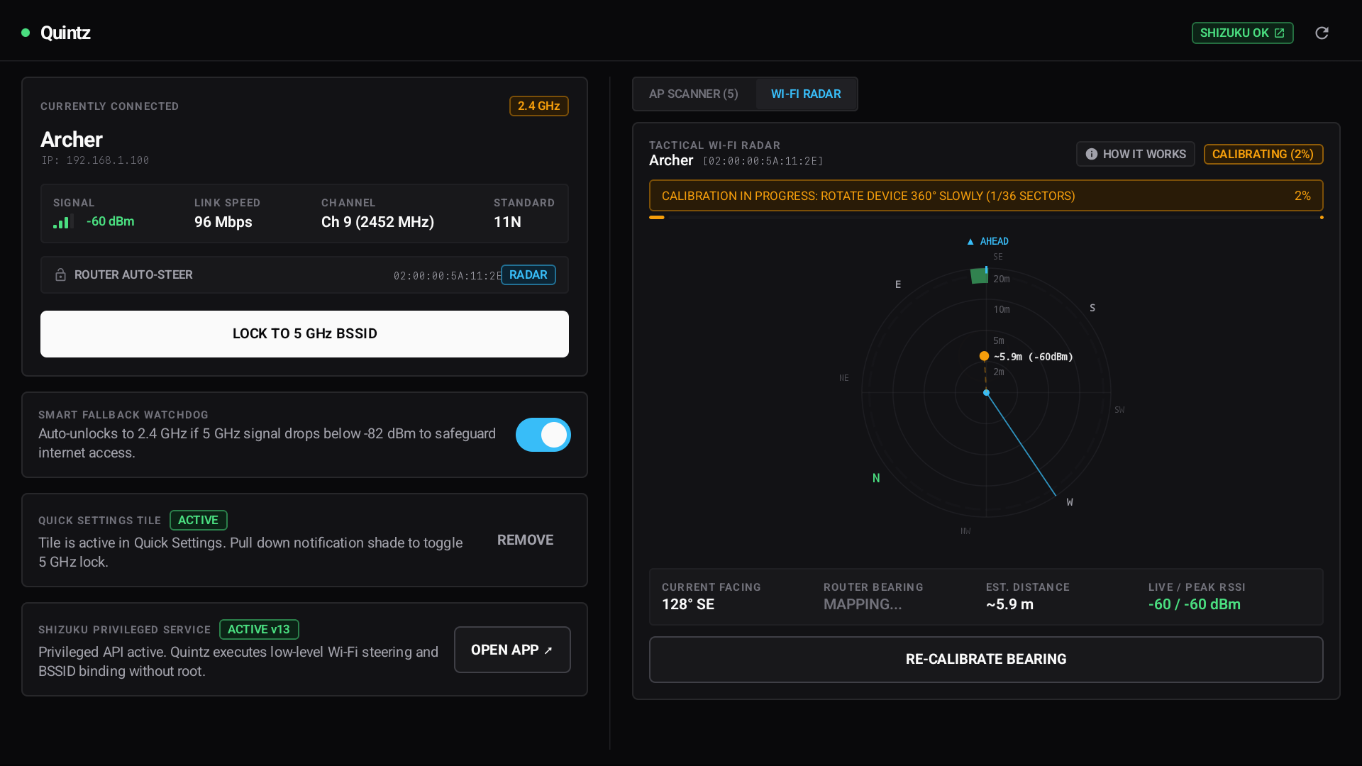Image resolution: width=1362 pixels, height=766 pixels.
Task: Click the 20m range ring label
Action: coord(1002,279)
